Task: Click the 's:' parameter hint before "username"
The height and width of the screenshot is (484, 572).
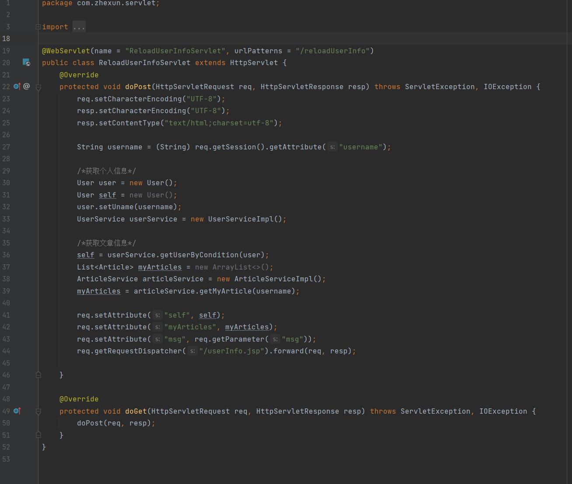Action: tap(332, 147)
